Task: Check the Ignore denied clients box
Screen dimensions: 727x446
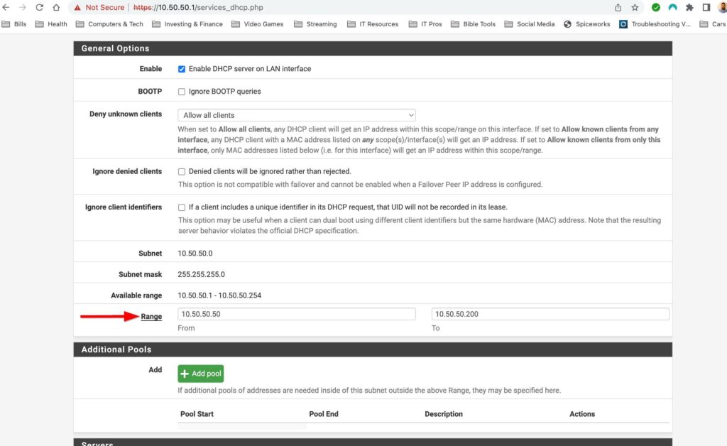Action: point(182,172)
